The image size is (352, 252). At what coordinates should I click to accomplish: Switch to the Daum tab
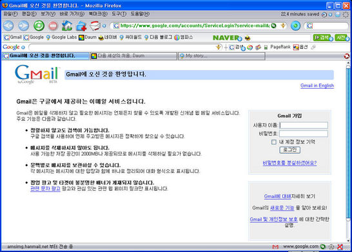tap(133, 56)
